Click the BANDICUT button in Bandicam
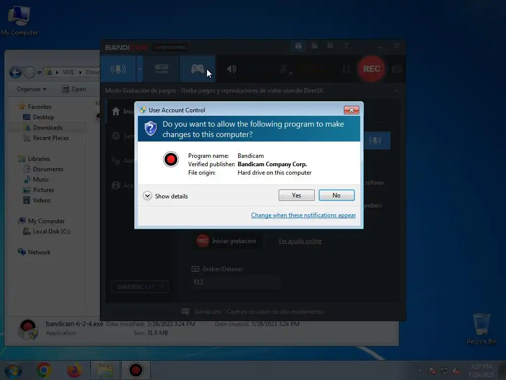 tap(140, 287)
